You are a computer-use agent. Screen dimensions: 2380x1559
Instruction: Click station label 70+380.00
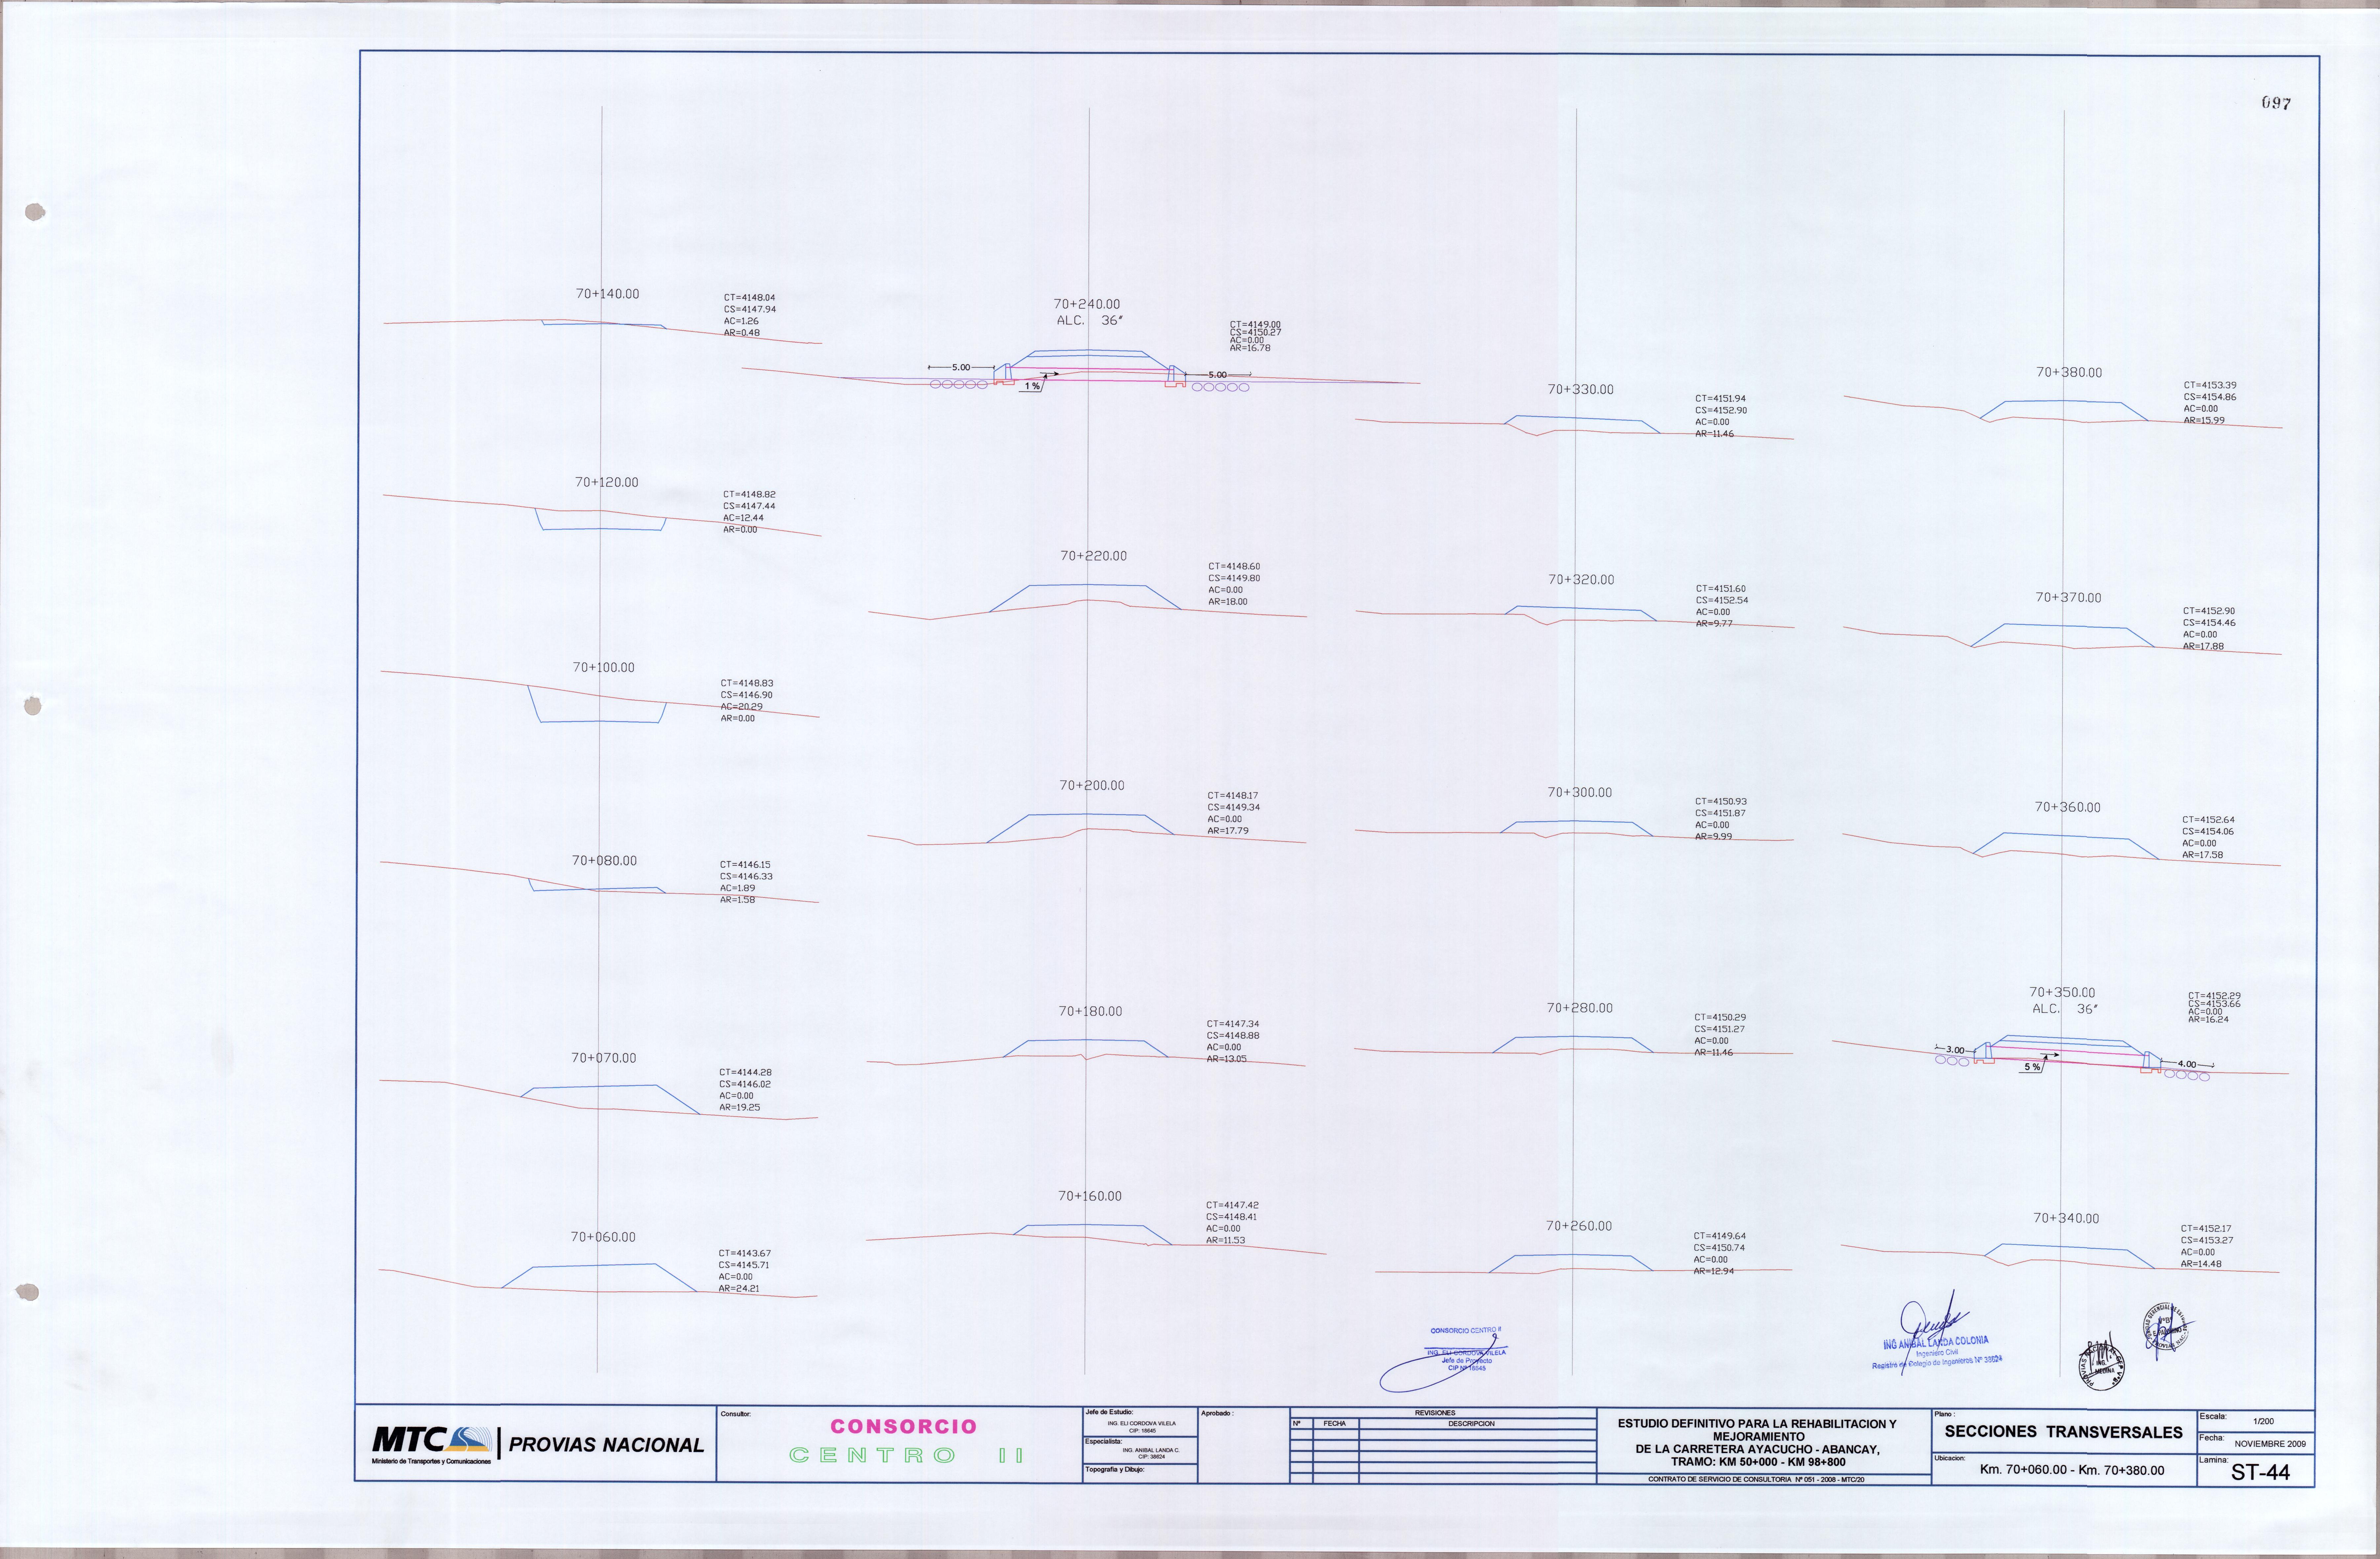point(2069,373)
